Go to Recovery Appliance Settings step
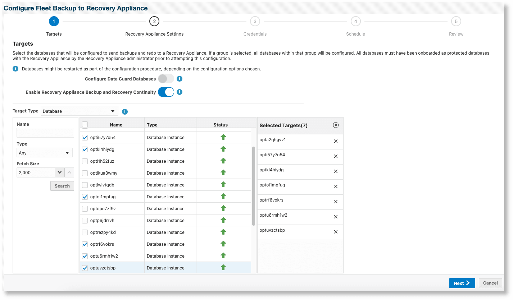513x300 pixels. point(154,21)
